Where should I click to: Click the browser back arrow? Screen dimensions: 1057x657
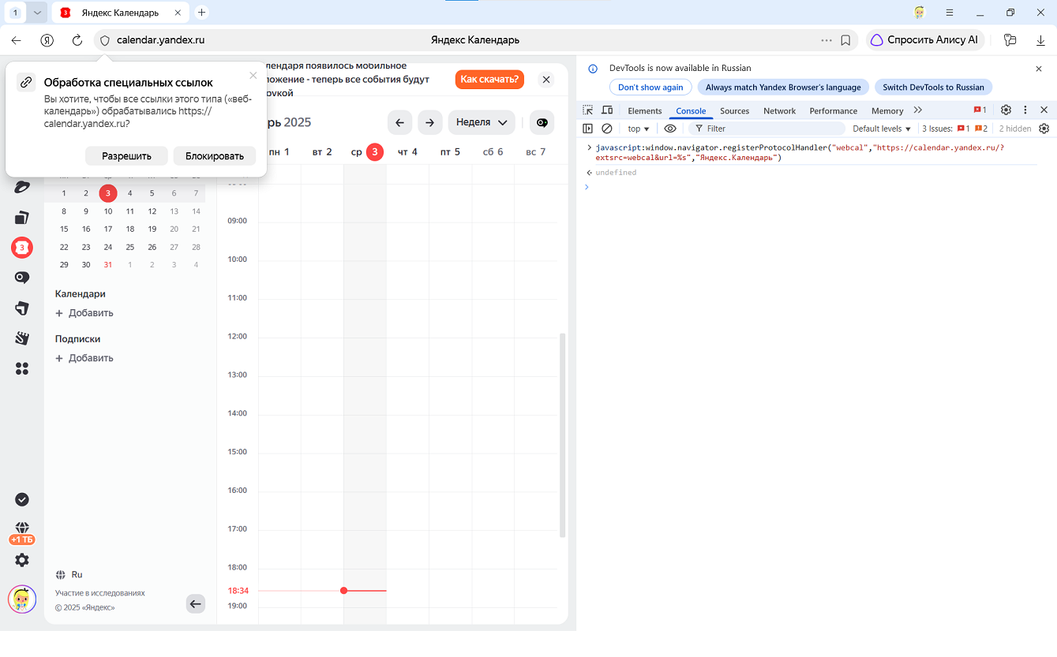(17, 40)
